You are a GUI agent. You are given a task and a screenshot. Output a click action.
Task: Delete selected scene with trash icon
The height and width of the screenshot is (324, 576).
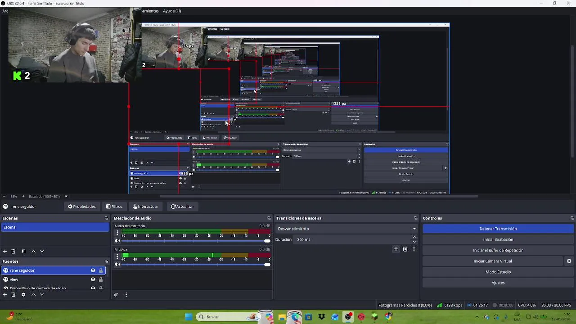(x=13, y=252)
